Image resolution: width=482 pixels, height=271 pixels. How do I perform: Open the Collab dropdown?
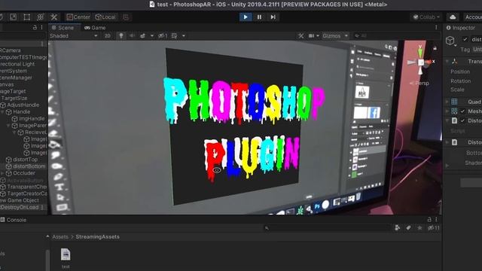pos(426,17)
